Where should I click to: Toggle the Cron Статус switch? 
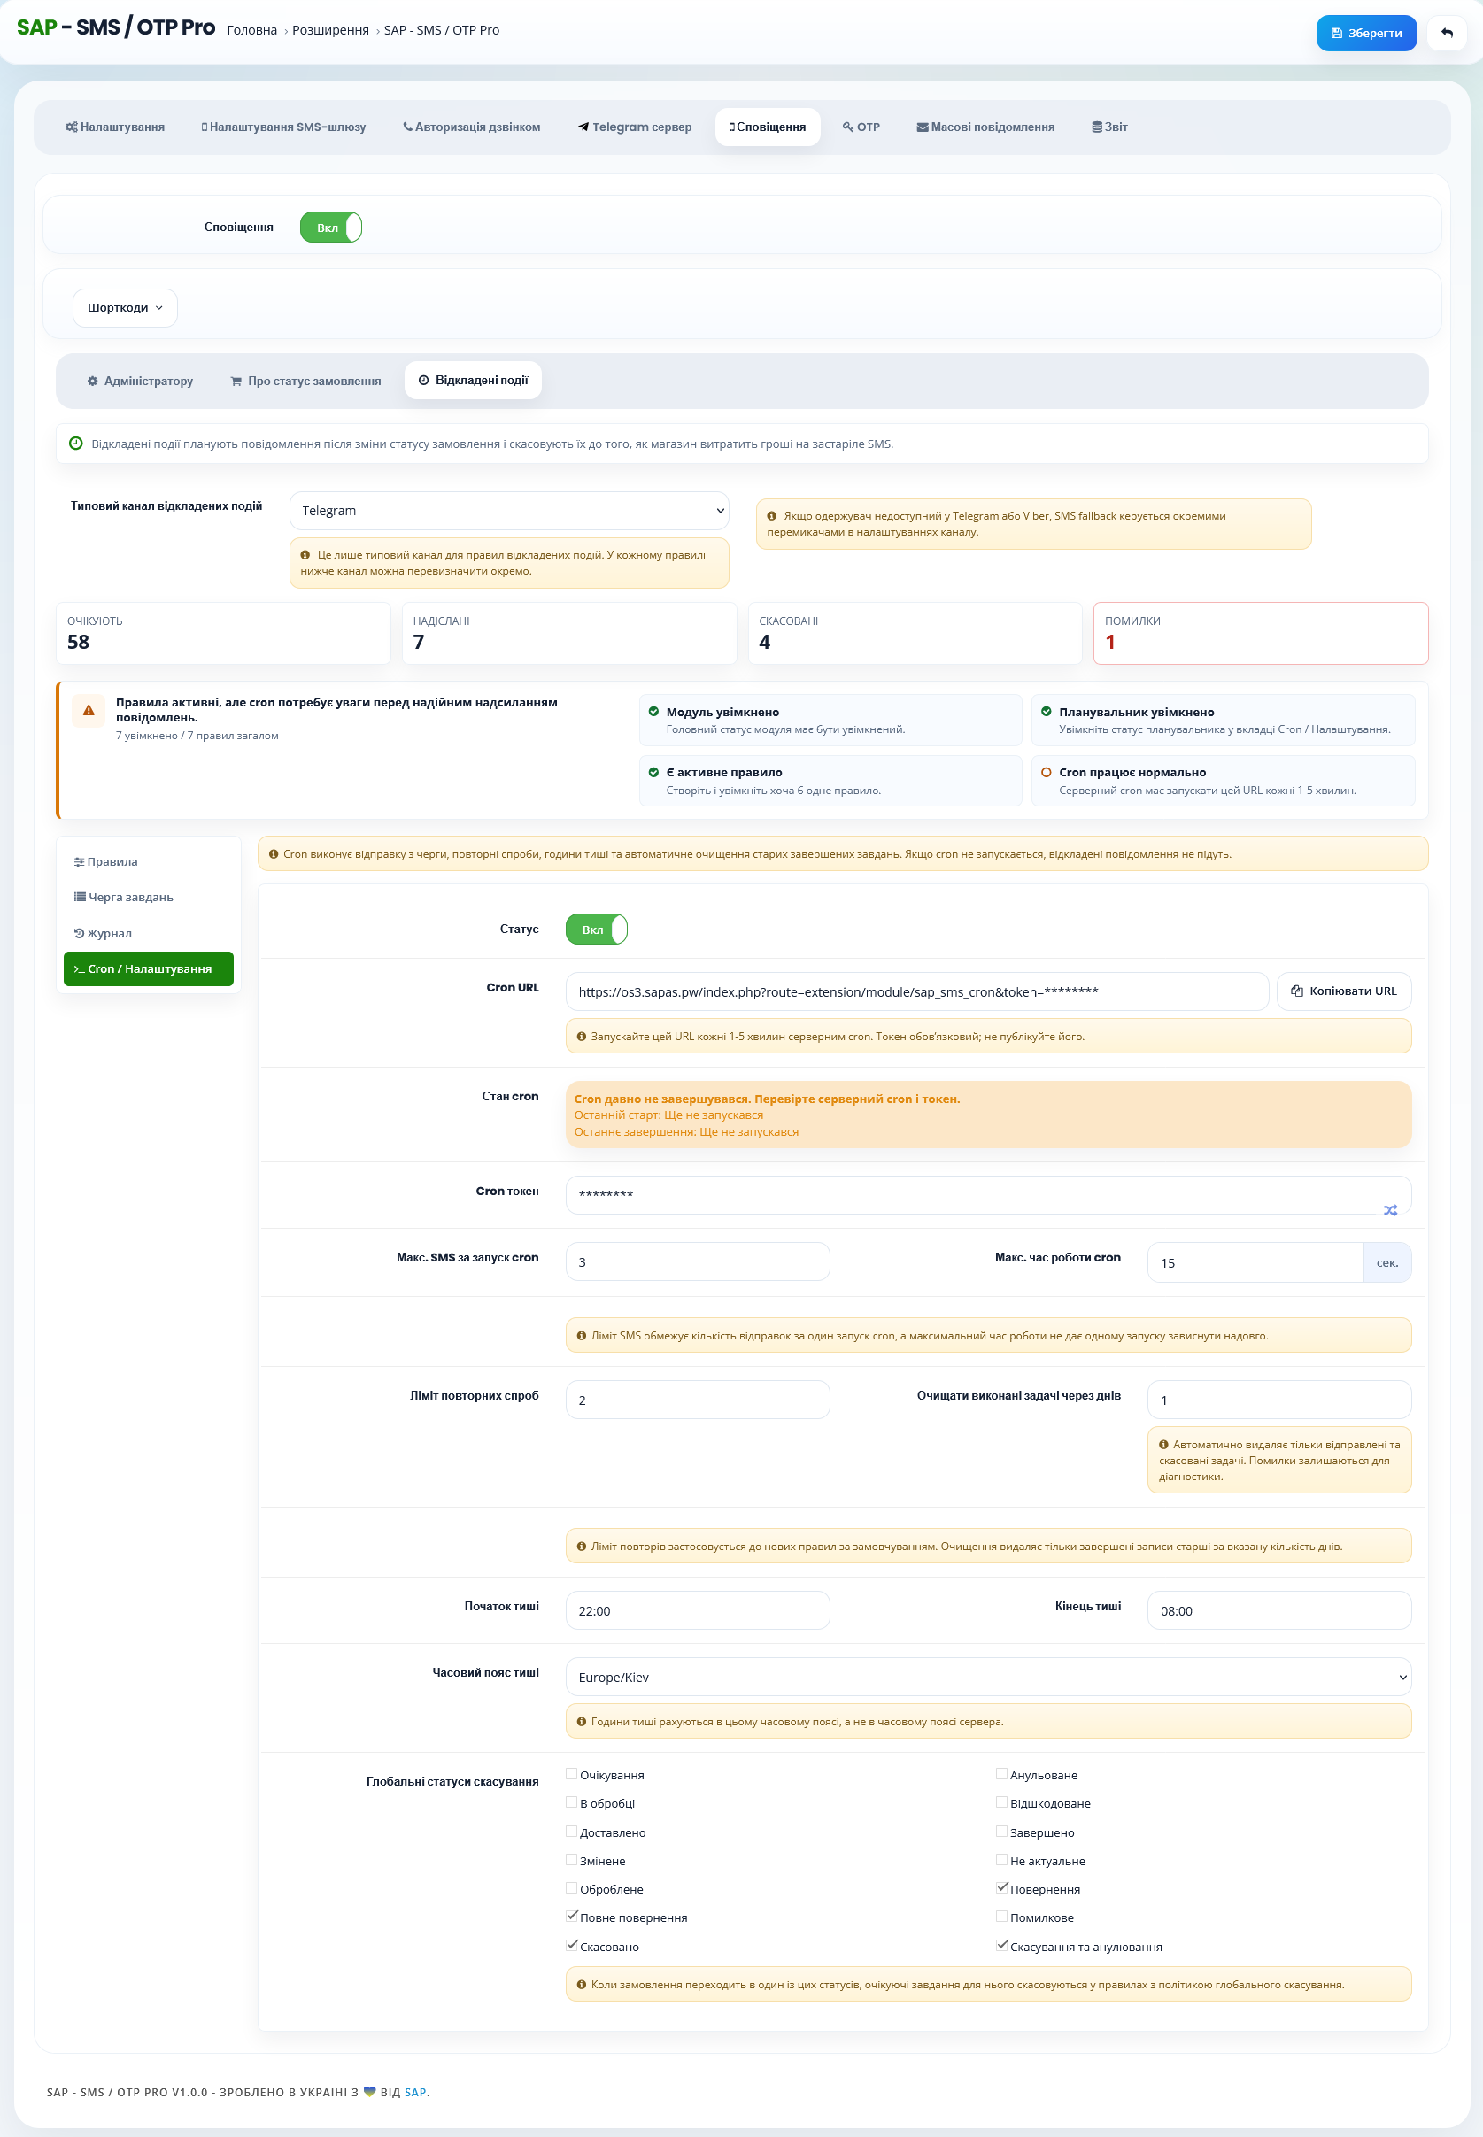[x=597, y=930]
